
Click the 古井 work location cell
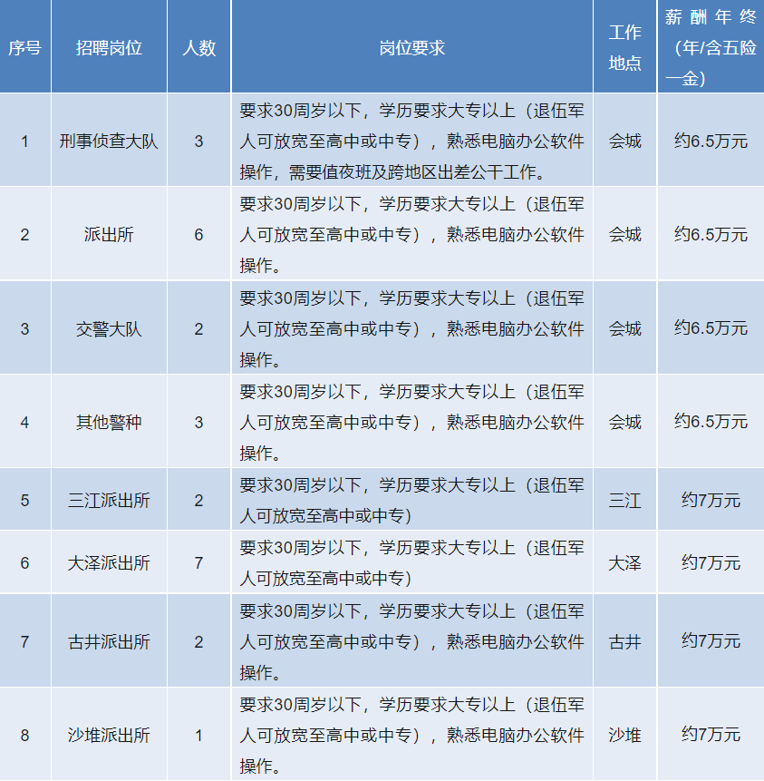pyautogui.click(x=624, y=641)
